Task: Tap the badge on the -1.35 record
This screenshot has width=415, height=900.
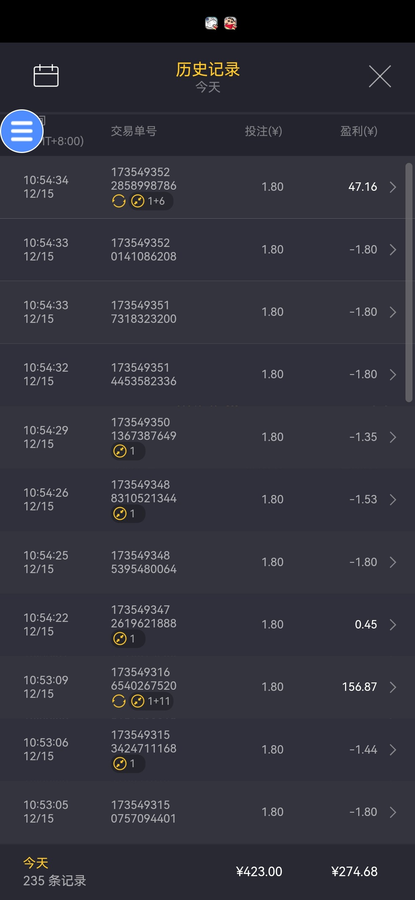Action: coord(128,451)
